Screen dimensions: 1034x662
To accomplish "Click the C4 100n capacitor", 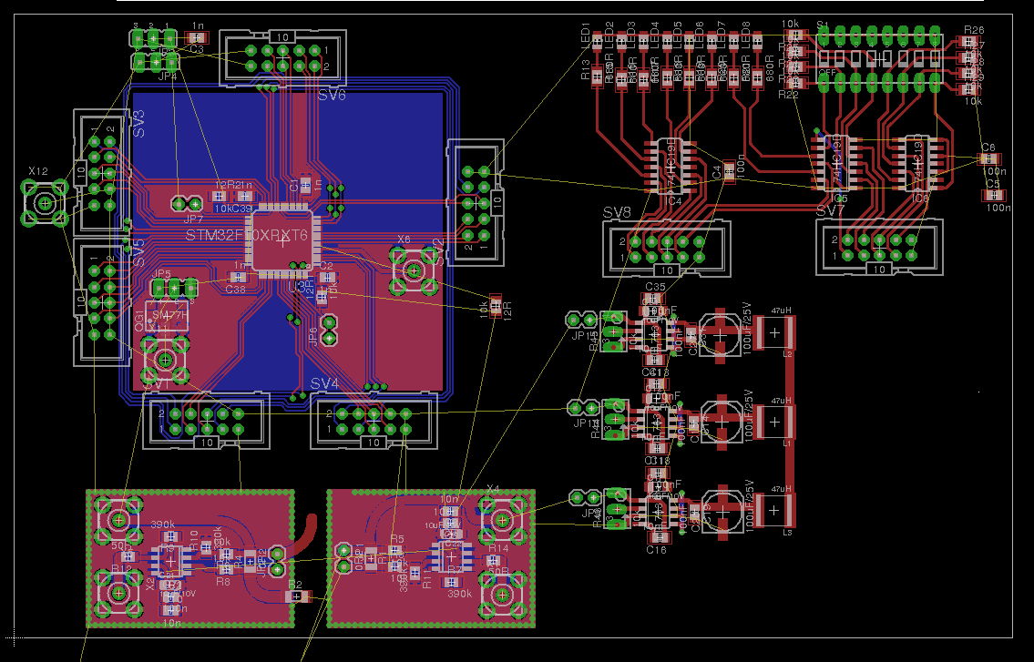I will point(729,171).
